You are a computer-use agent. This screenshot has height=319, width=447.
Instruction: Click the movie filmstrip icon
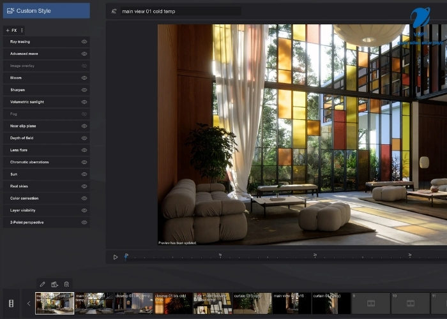click(11, 303)
